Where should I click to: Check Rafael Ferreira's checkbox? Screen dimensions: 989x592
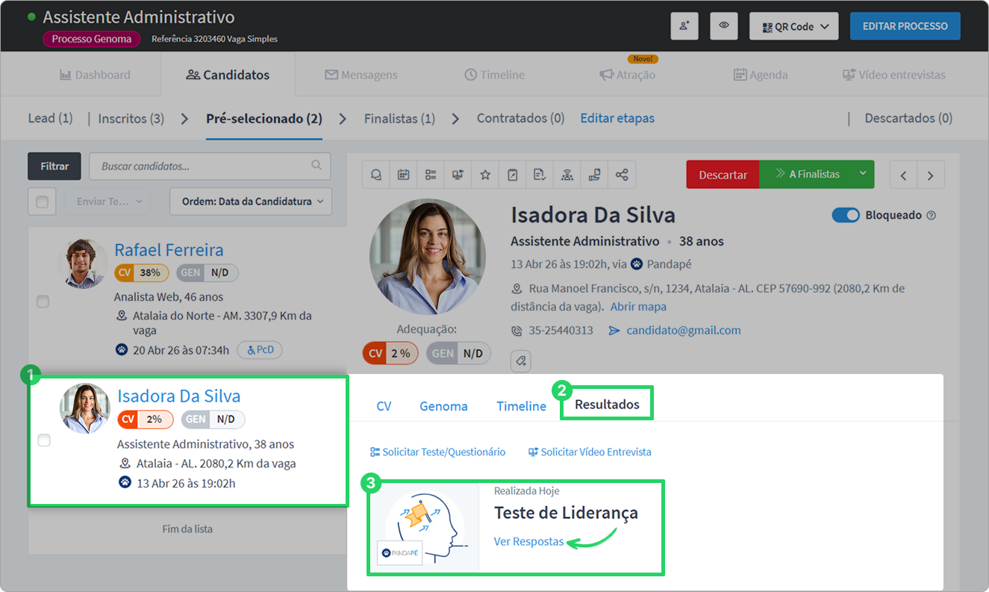43,302
